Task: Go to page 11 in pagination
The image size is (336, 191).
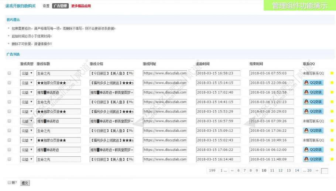Action: click(x=272, y=170)
